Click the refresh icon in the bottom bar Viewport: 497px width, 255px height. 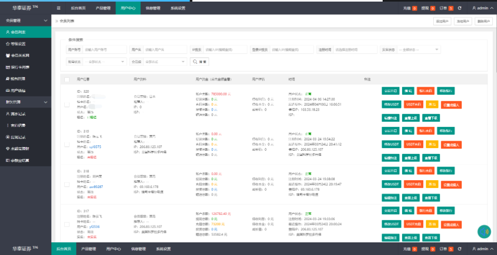(x=460, y=249)
